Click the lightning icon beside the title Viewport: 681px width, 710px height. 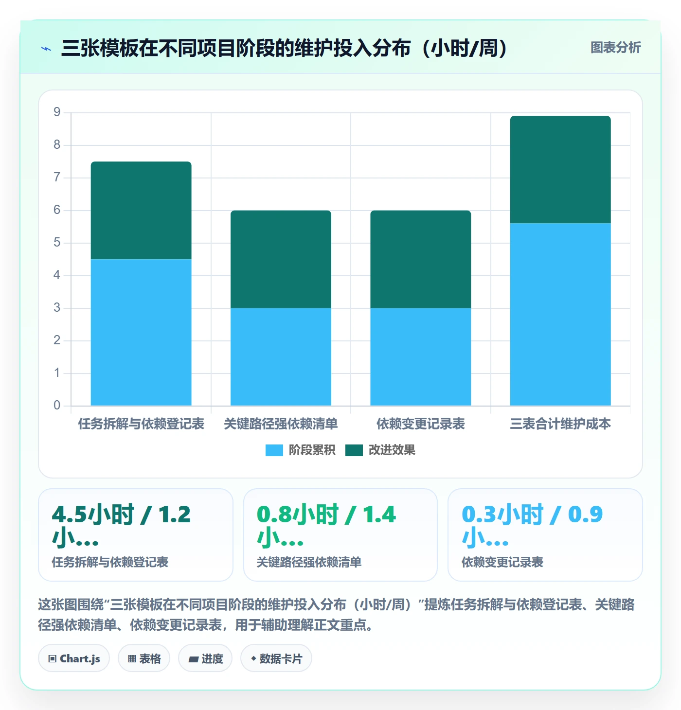coord(46,49)
